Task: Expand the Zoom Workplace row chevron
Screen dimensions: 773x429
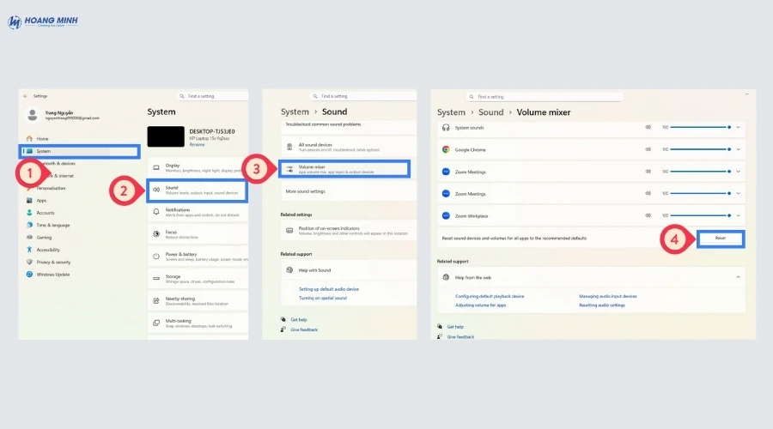Action: coord(738,215)
